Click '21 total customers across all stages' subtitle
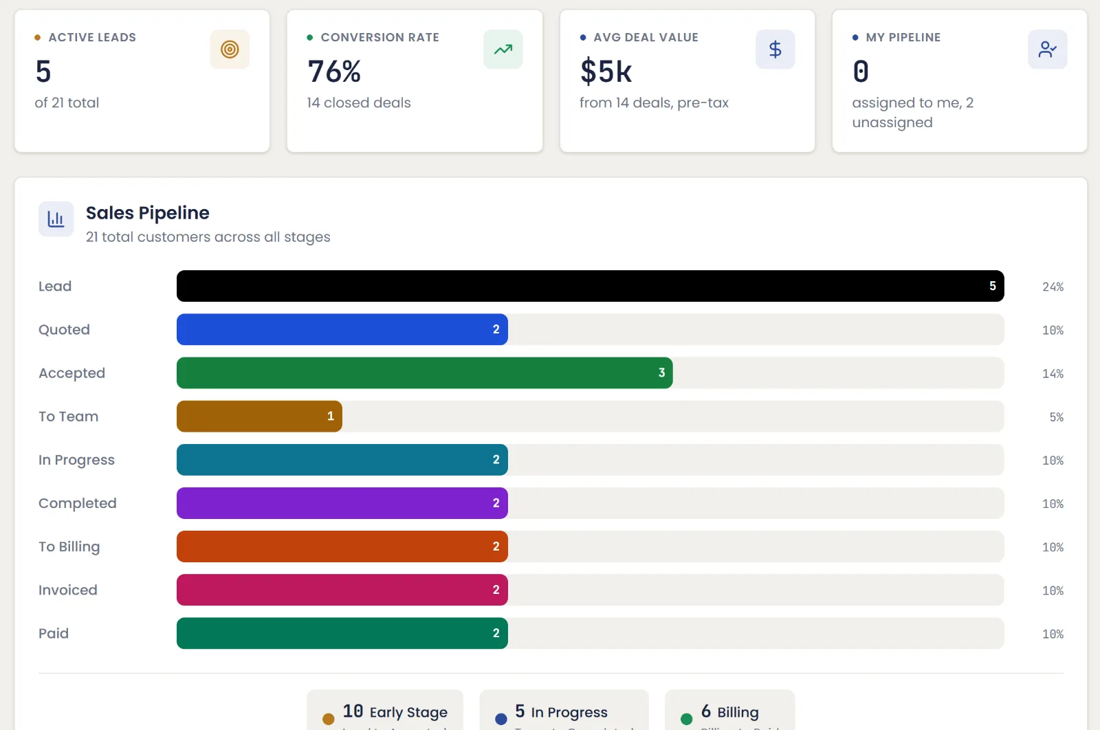 (208, 237)
